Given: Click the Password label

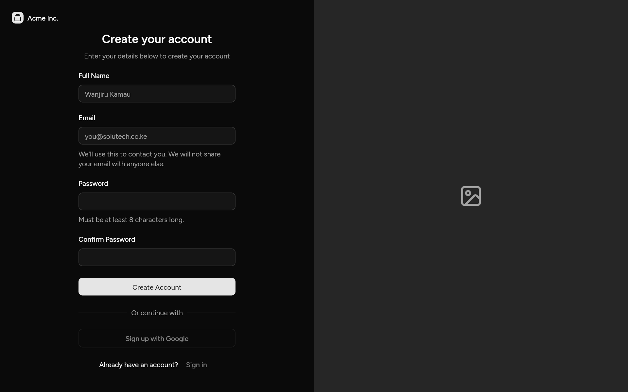Looking at the screenshot, I should pyautogui.click(x=93, y=184).
